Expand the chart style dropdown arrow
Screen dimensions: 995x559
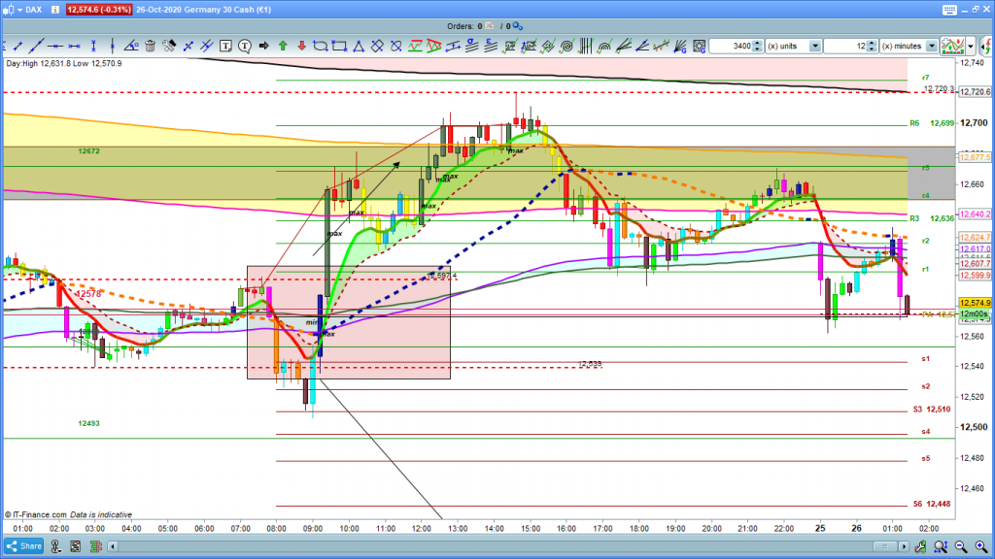pyautogui.click(x=970, y=46)
